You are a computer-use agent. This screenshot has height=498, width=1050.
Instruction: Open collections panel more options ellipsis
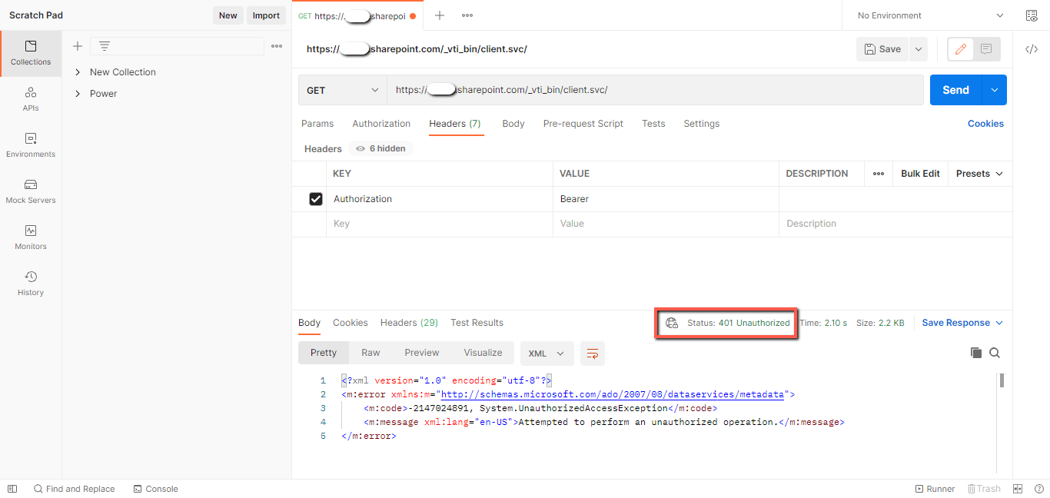277,46
